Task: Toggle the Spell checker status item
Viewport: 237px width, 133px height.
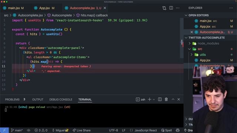Action: 166,130
